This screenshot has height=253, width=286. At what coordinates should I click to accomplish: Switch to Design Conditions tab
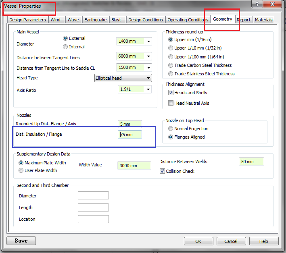(146, 20)
